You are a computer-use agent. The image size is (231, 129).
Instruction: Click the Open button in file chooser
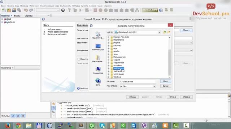[x=165, y=81]
